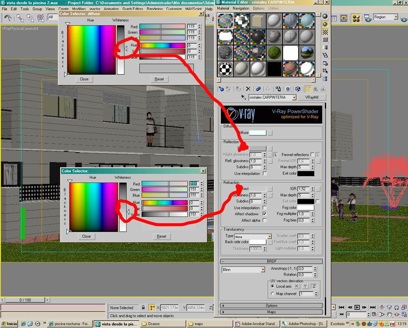The height and width of the screenshot is (328, 408).
Task: Open the cristales CARPINTERIA material name dropdown
Action: [294, 98]
